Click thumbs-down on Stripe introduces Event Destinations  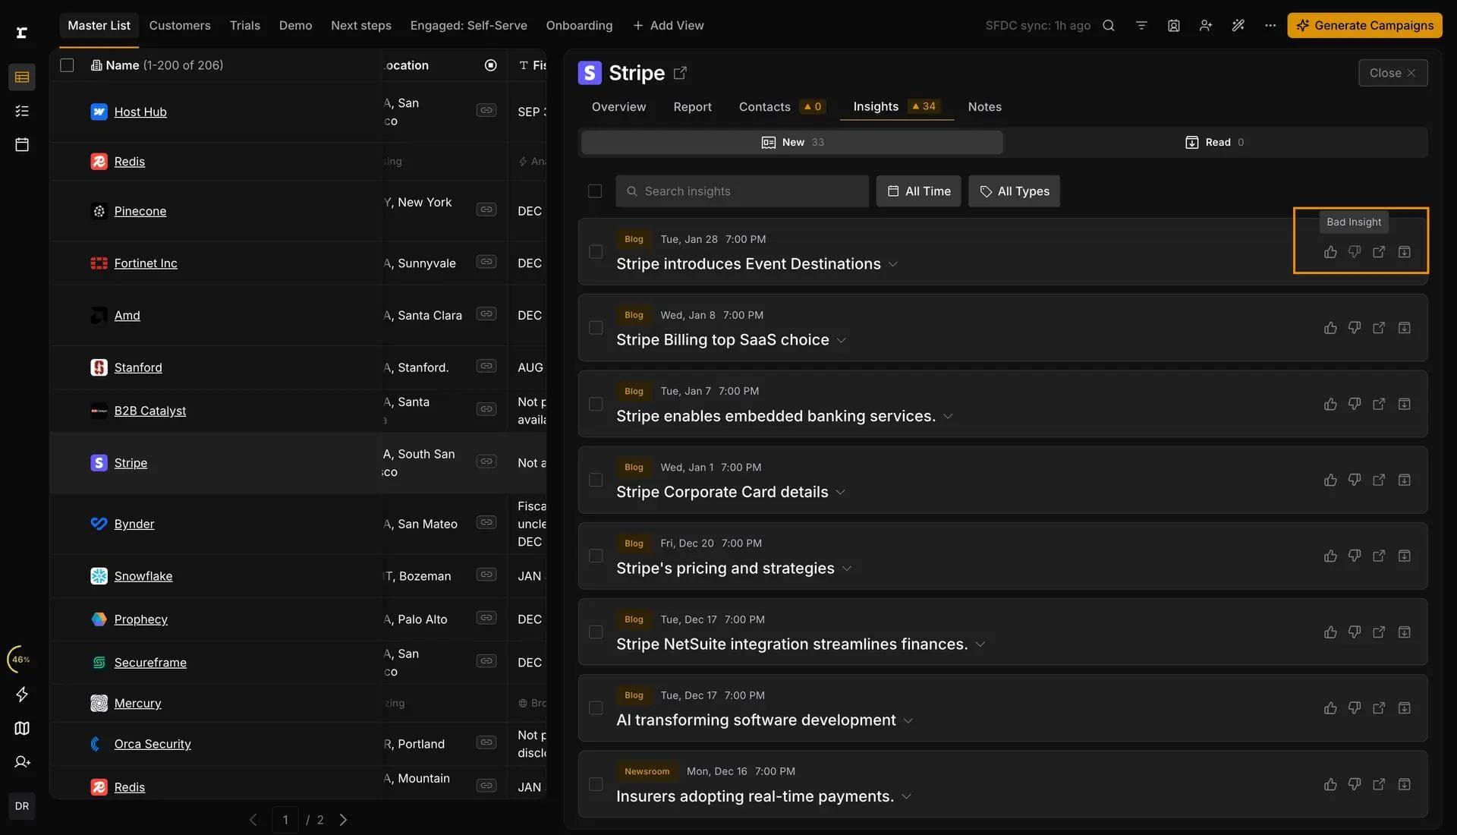coord(1355,252)
